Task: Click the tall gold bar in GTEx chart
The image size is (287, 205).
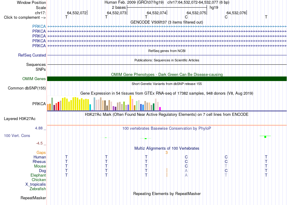Action: click(x=130, y=103)
